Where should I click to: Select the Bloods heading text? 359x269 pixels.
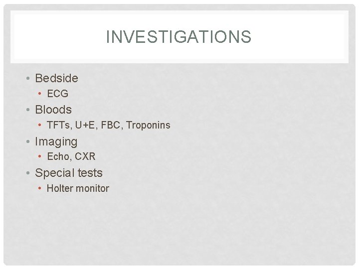click(x=53, y=110)
